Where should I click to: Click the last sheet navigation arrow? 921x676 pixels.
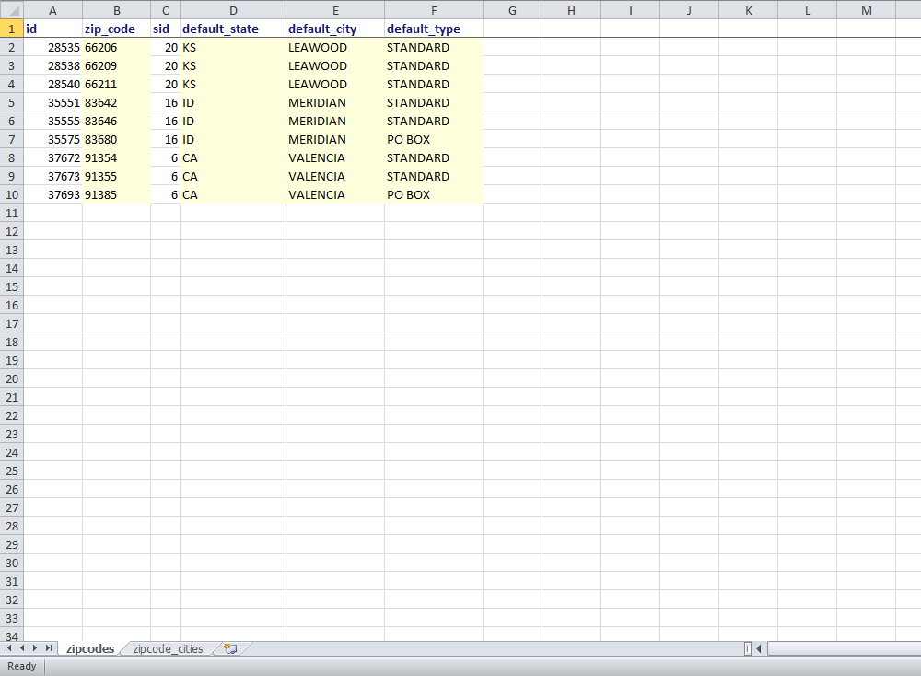49,649
